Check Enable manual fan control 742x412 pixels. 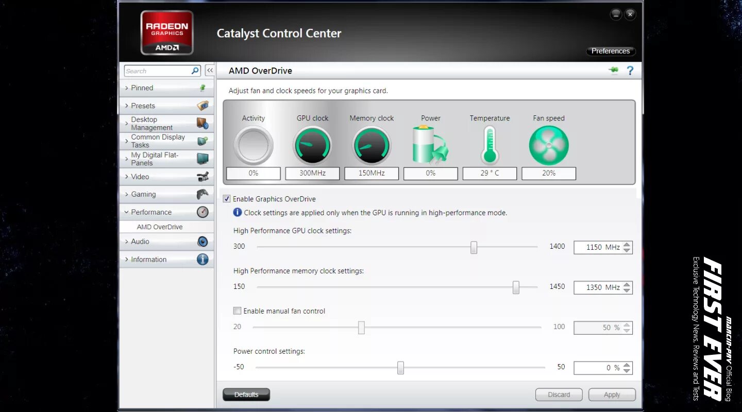pos(237,311)
